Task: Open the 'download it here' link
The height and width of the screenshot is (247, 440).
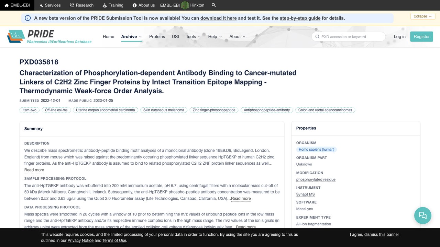Action: [x=219, y=18]
